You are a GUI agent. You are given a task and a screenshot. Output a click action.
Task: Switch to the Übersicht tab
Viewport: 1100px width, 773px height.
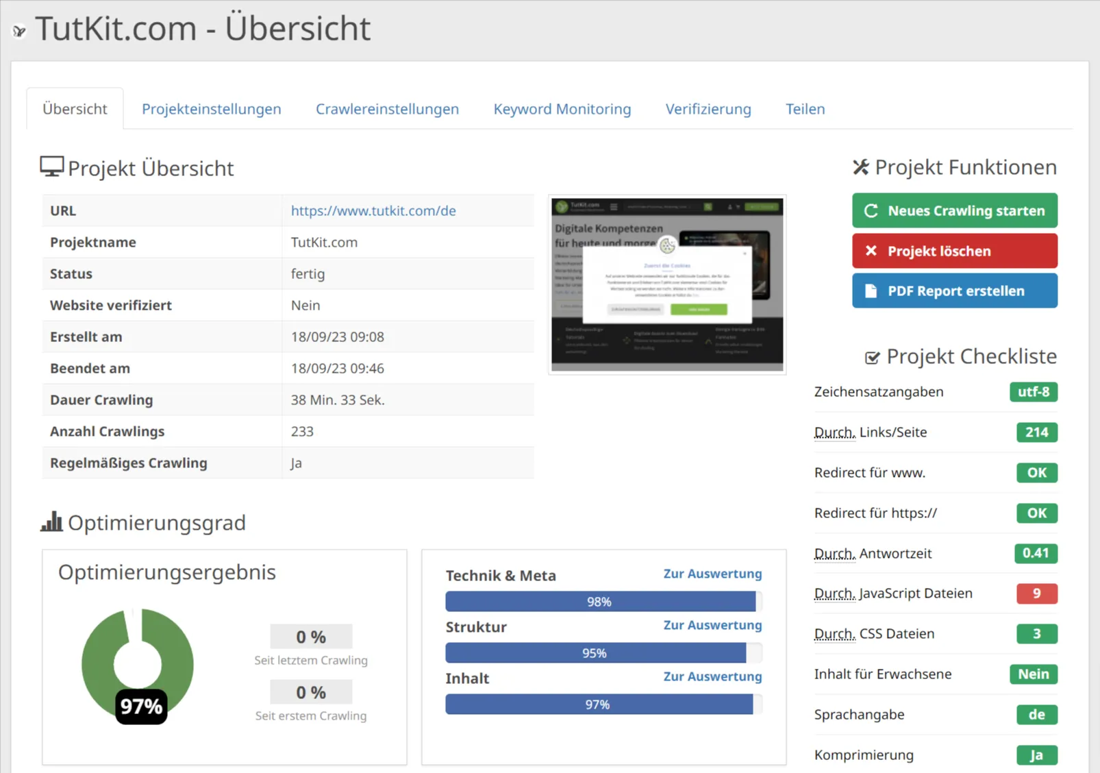(75, 108)
